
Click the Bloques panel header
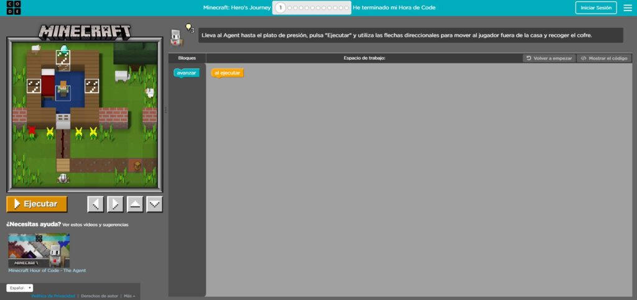[x=187, y=58]
